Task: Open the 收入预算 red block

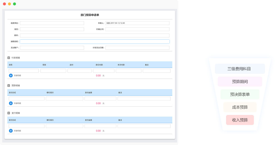Action: [x=240, y=120]
